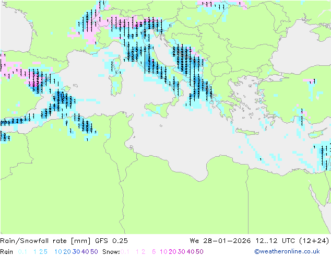Select the Snow legend value 50
Image resolution: width=331 pixels, height=256 pixels.
199,252
